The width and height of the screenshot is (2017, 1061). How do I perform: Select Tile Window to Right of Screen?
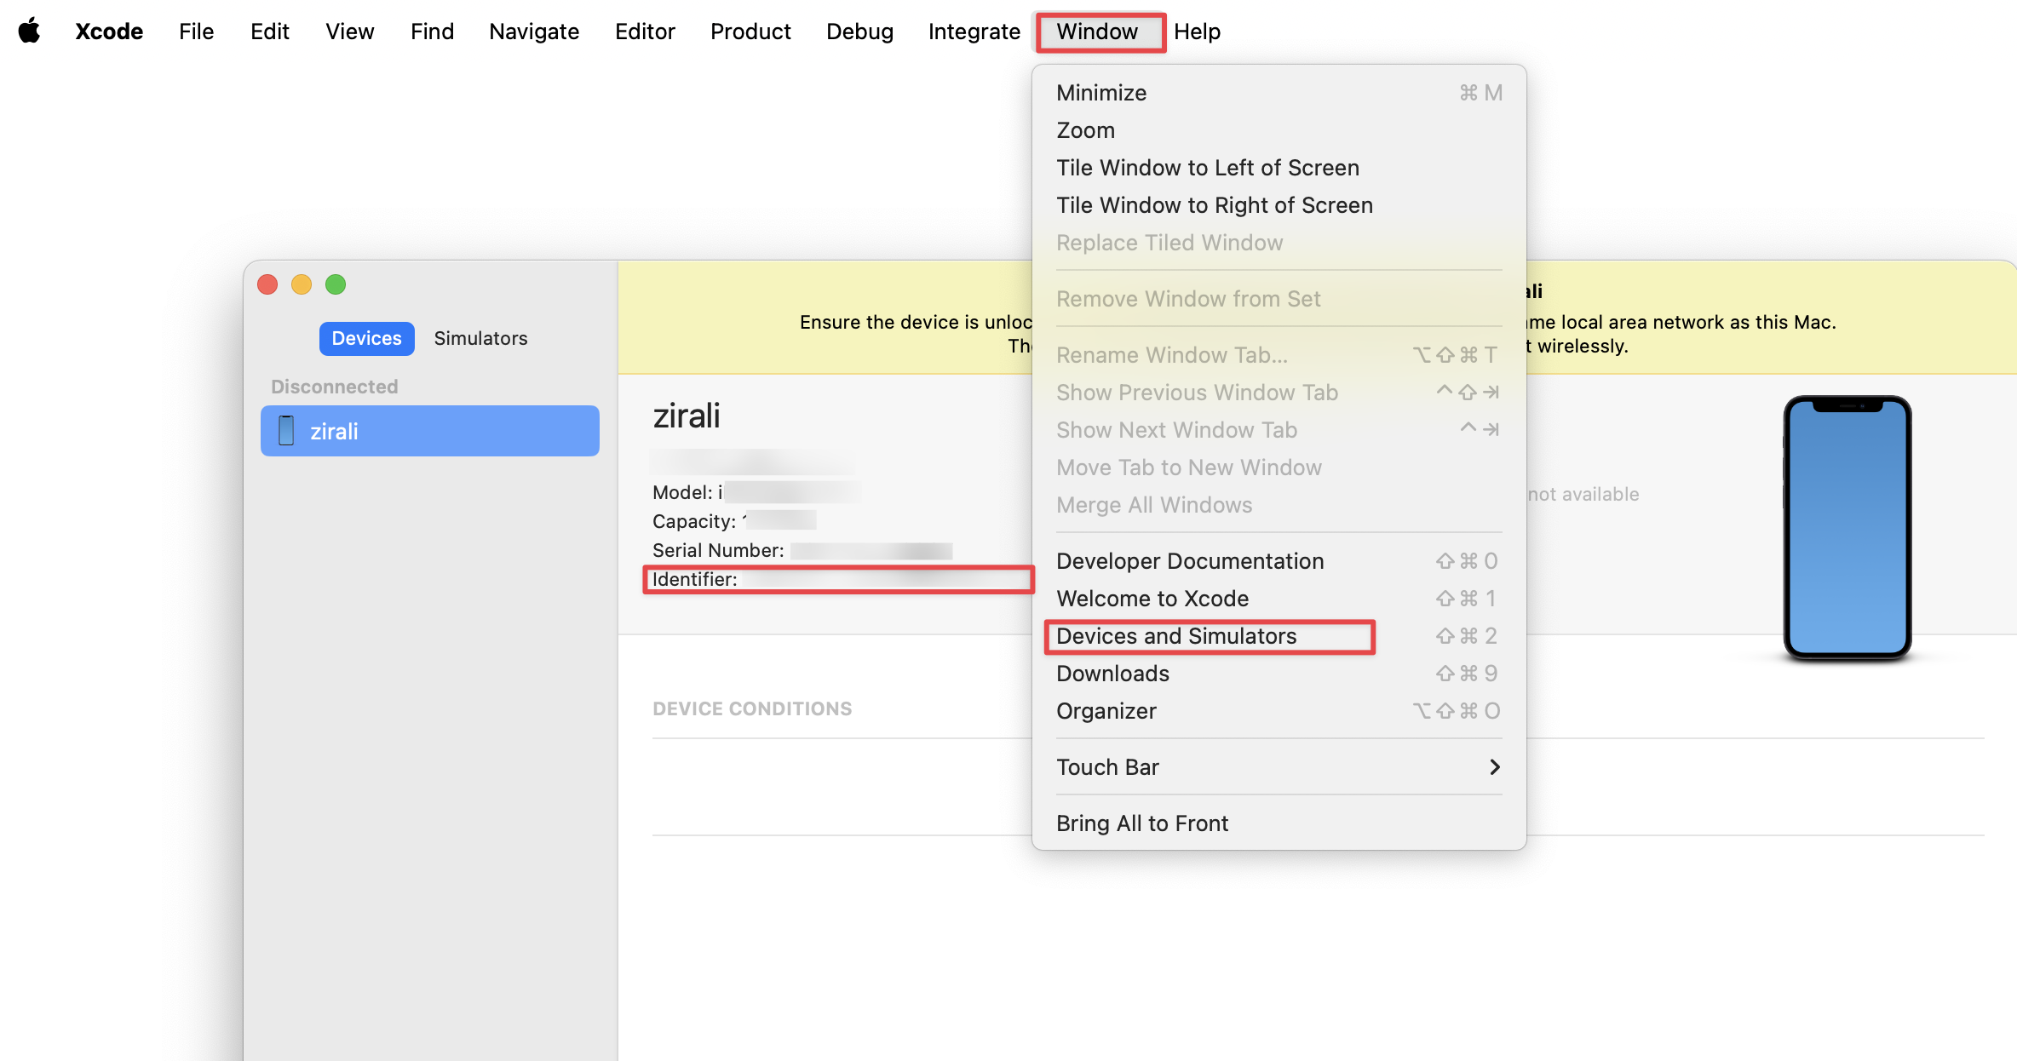click(1279, 205)
